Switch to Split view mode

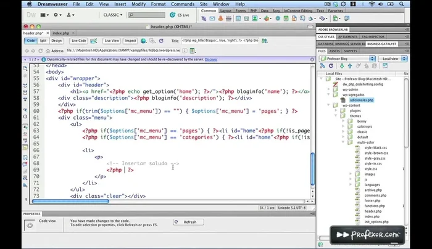coord(43,41)
